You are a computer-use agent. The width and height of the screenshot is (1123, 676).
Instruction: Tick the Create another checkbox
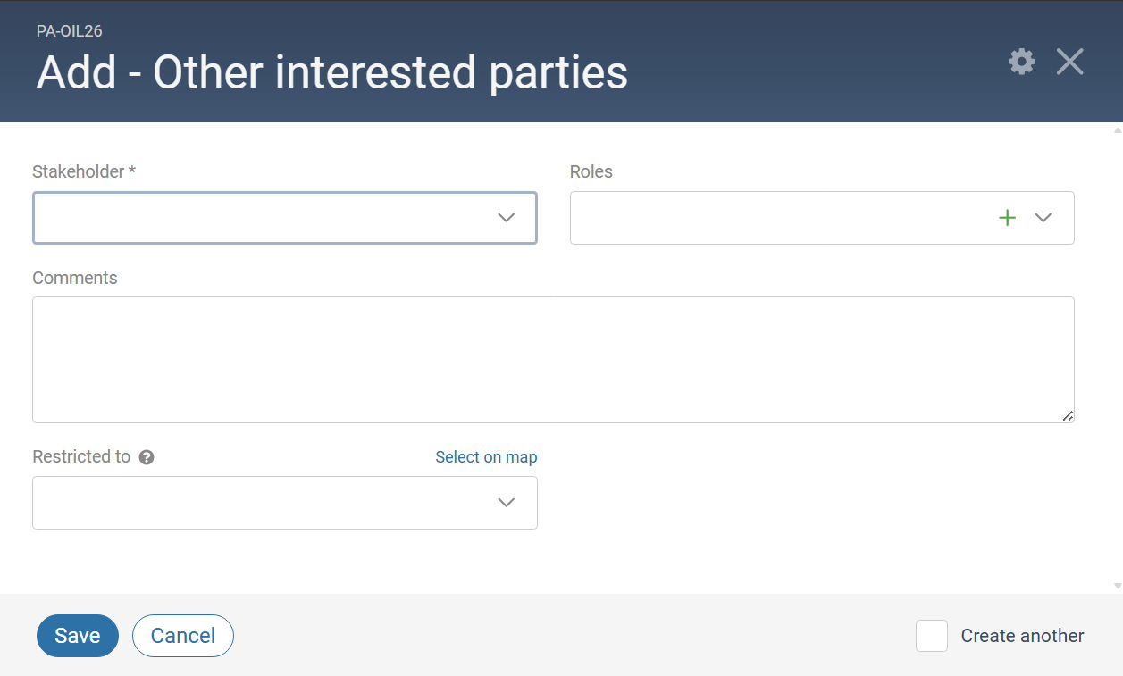point(932,636)
